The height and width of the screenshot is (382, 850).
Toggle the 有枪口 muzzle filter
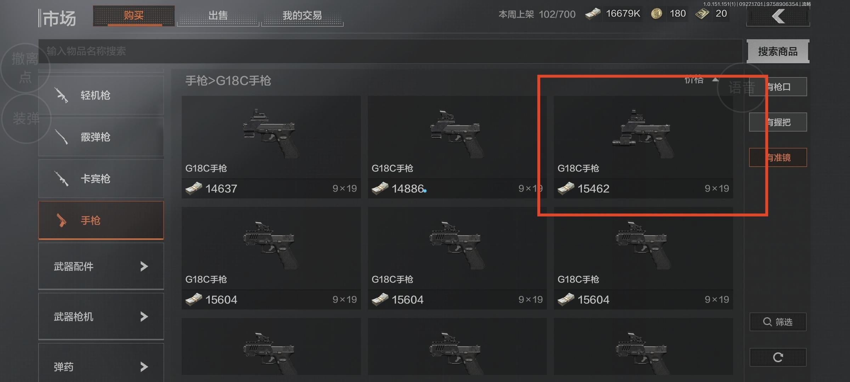(x=778, y=87)
